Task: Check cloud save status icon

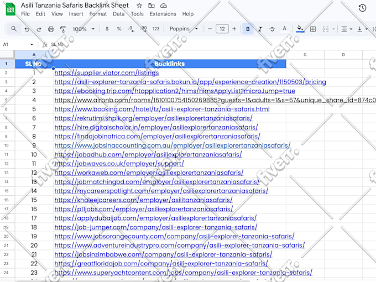Action: point(164,6)
